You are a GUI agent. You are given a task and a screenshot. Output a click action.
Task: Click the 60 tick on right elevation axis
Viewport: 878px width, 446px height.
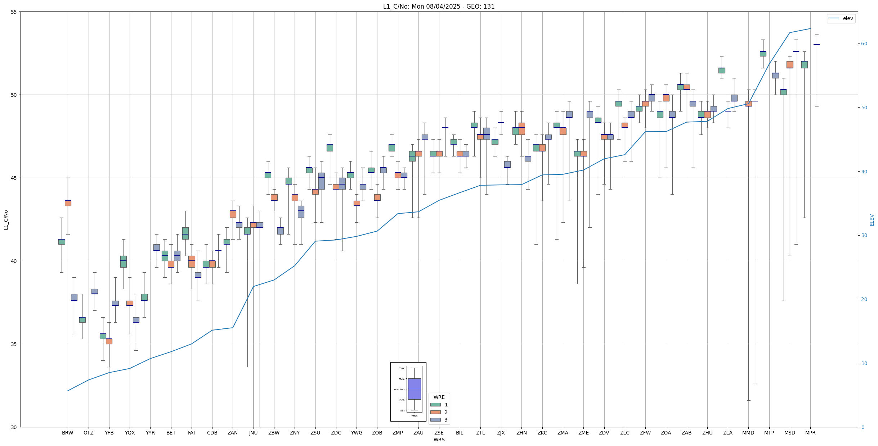[864, 44]
